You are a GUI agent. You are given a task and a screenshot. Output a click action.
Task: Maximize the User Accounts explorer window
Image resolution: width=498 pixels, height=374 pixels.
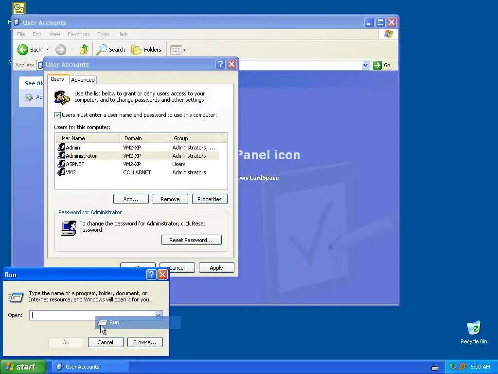click(x=380, y=22)
